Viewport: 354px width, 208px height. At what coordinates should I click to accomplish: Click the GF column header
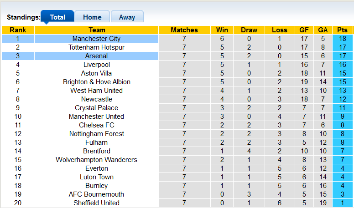(304, 30)
